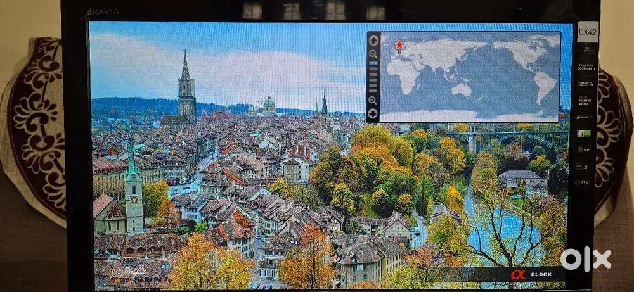Click the X-Reality sticker on the bezel

586,66
